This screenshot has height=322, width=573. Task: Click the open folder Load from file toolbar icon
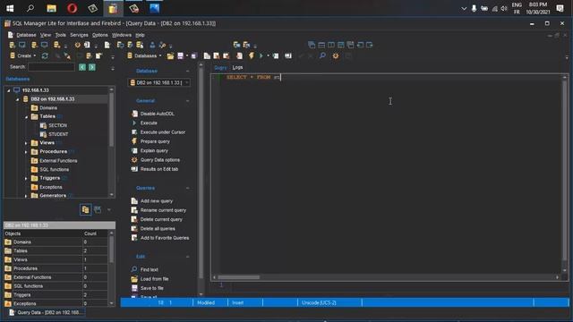[x=170, y=55]
